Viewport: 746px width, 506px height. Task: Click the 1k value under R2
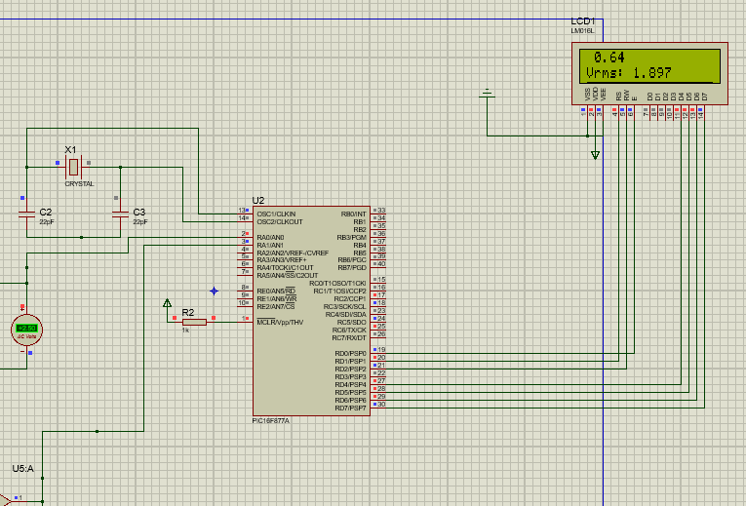click(x=185, y=331)
